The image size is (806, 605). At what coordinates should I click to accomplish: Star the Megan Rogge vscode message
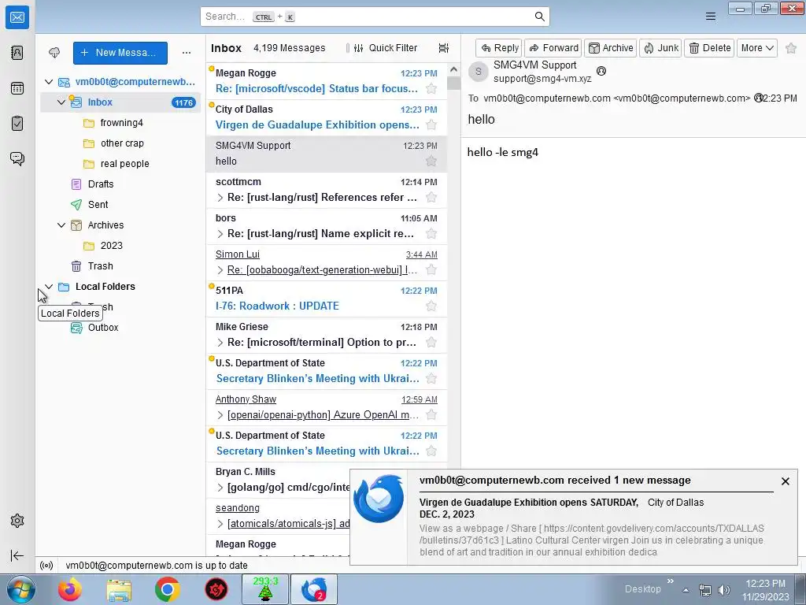point(431,88)
